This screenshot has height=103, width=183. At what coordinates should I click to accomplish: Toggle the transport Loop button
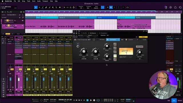pos(98,100)
